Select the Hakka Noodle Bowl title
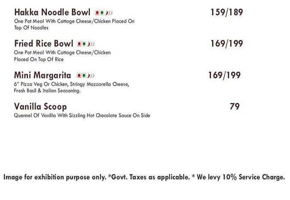 pyautogui.click(x=52, y=12)
